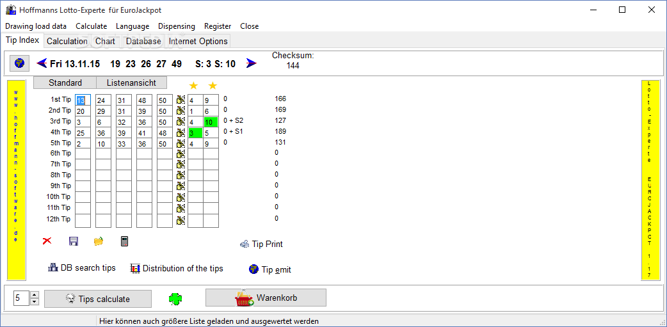Click the yellow www.hoffmann-software.de banner
The image size is (667, 327).
coord(16,180)
